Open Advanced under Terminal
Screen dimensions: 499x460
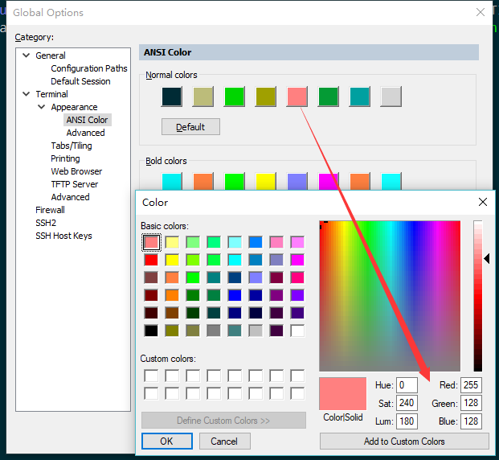coord(70,197)
